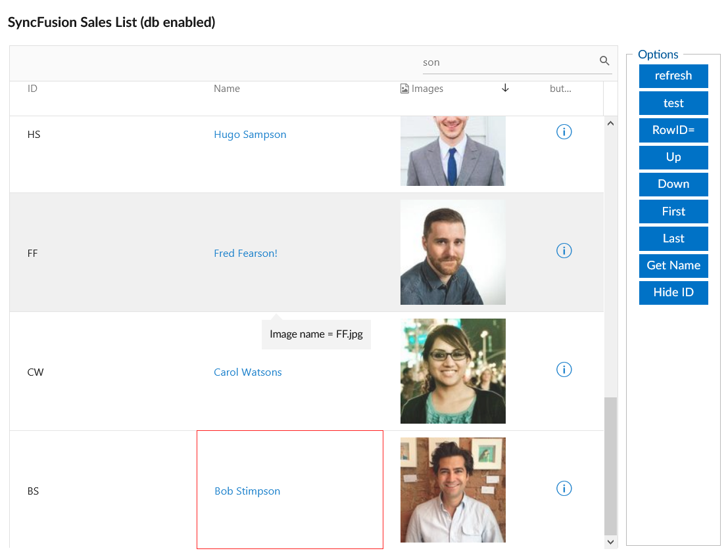Click the truncated 'but...' column header

[x=560, y=89]
